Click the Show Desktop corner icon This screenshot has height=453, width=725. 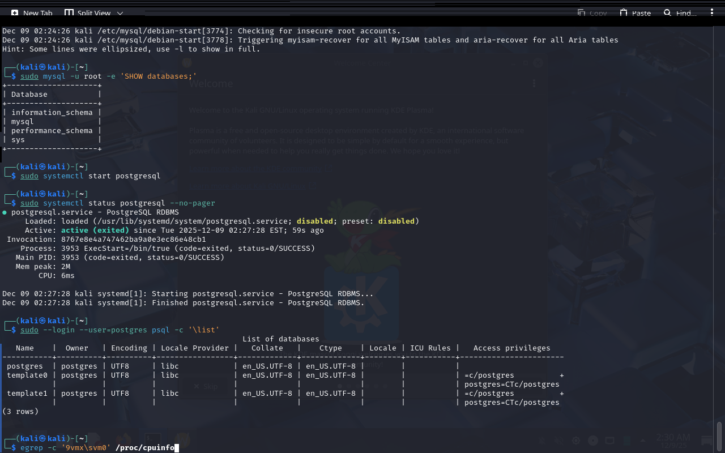(x=706, y=440)
